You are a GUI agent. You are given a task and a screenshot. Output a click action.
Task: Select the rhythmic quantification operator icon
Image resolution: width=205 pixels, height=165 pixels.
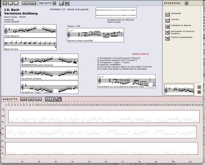tap(167, 38)
